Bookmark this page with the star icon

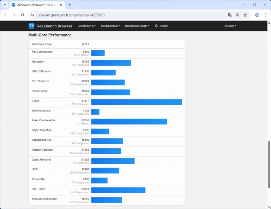(245, 15)
